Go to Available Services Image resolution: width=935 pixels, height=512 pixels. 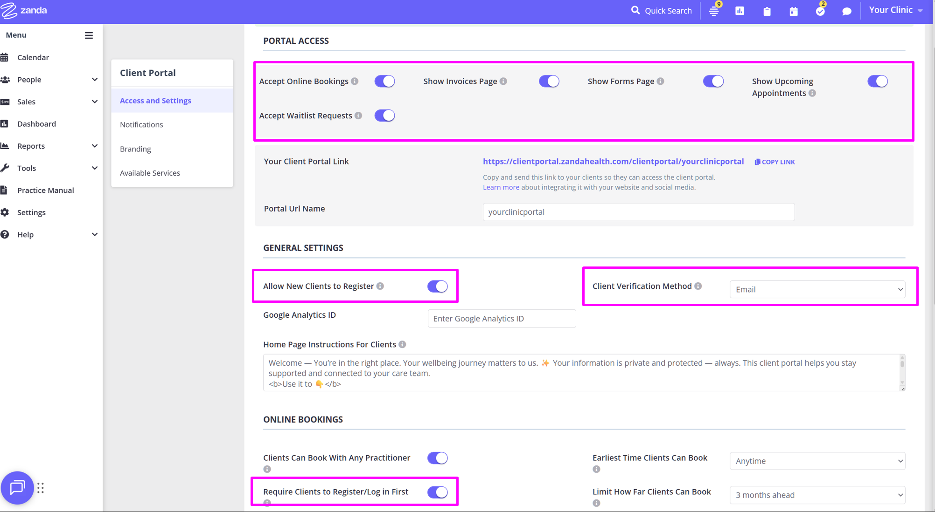150,173
